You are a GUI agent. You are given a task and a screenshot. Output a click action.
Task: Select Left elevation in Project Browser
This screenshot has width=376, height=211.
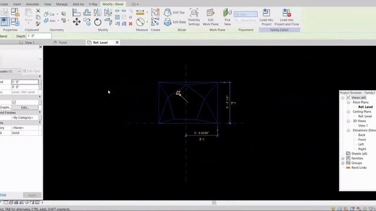point(361,144)
